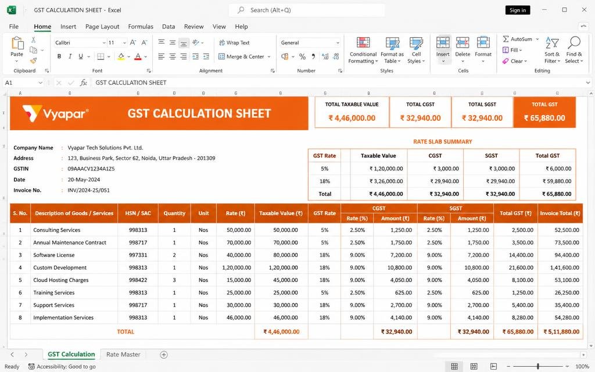The width and height of the screenshot is (595, 372).
Task: Open Merge & Center dropdown arrow
Action: (269, 56)
